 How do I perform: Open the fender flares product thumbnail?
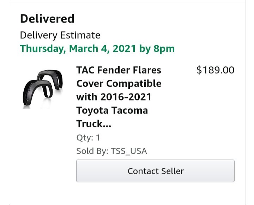pyautogui.click(x=43, y=89)
